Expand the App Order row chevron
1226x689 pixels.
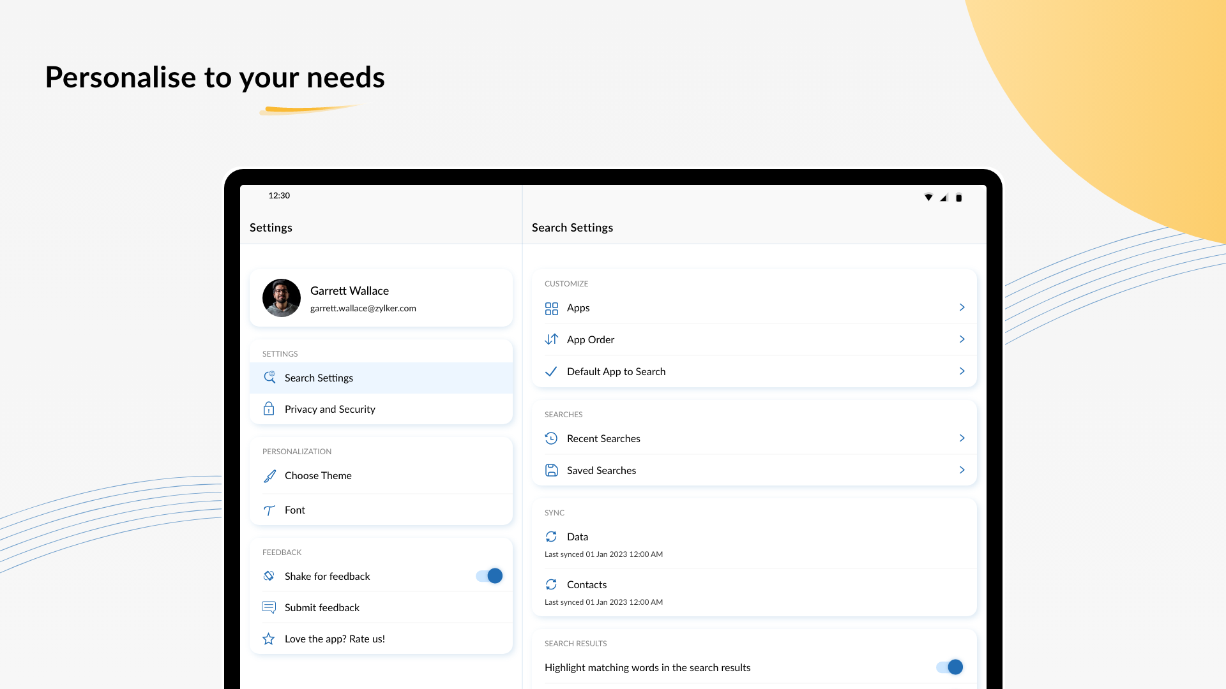click(962, 339)
